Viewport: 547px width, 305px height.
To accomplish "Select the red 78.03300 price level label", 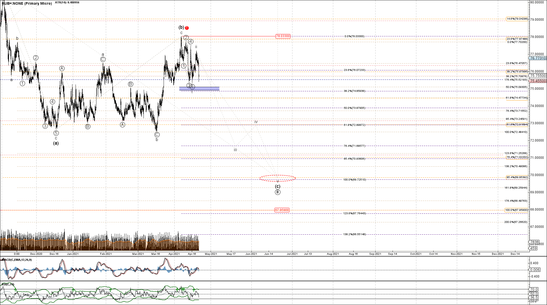I will pyautogui.click(x=283, y=36).
